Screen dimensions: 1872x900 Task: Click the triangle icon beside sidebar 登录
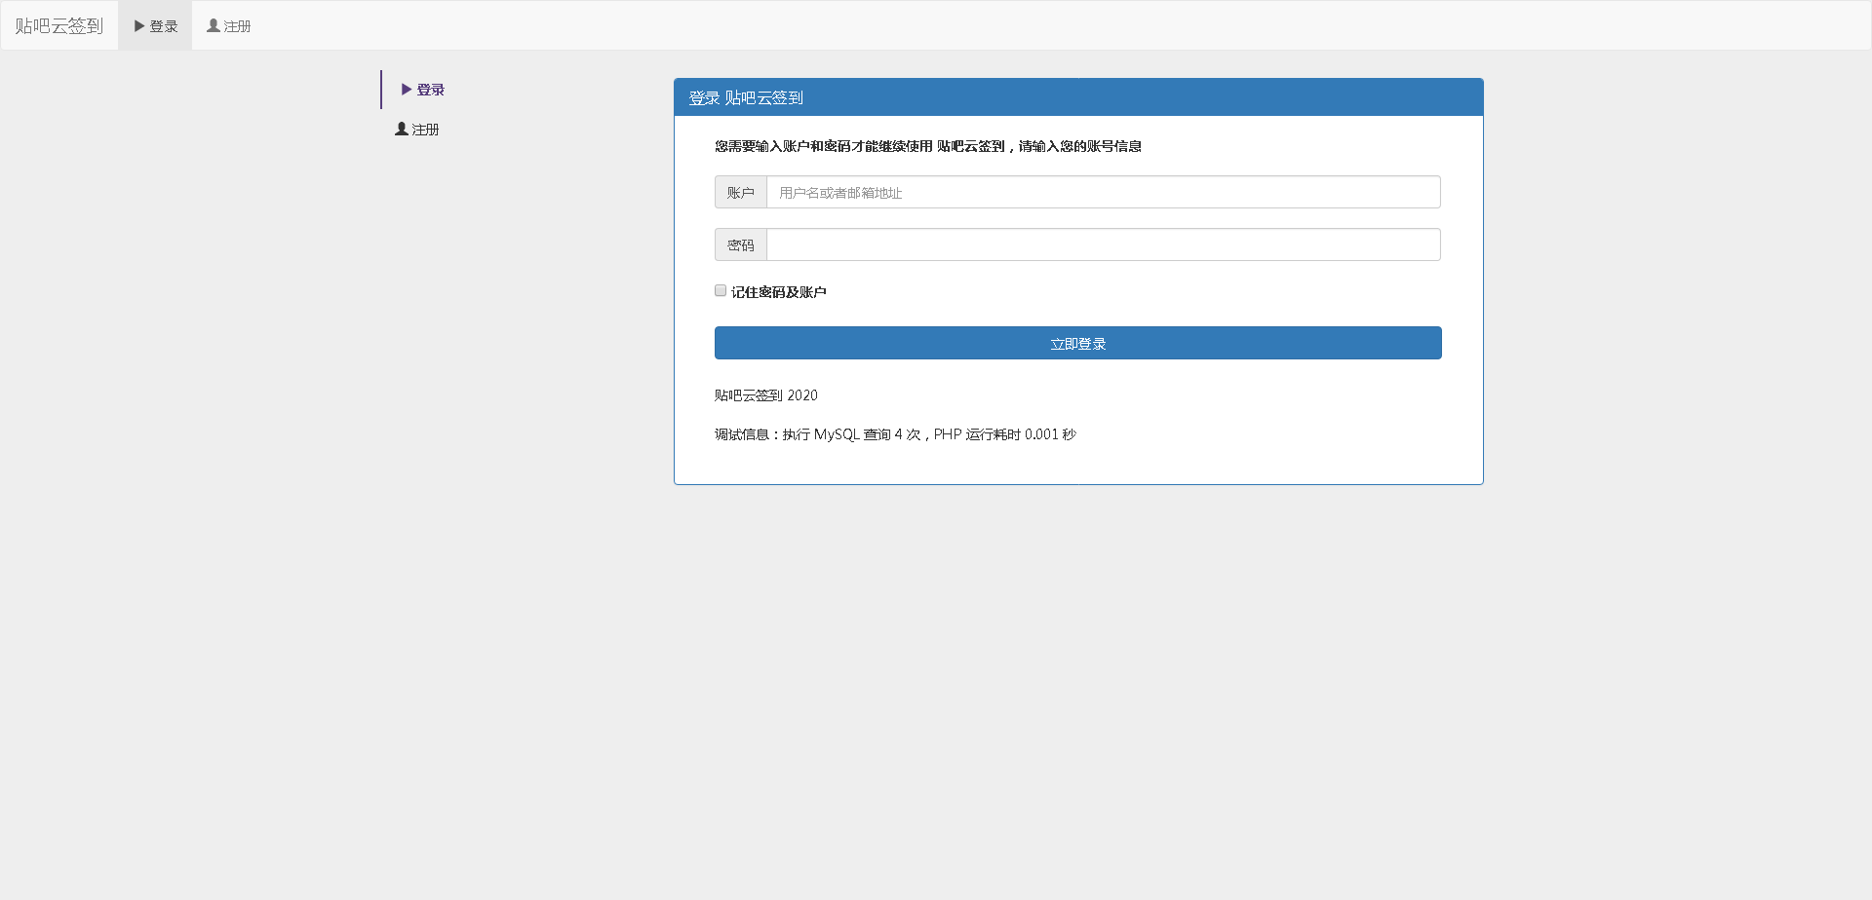coord(407,90)
